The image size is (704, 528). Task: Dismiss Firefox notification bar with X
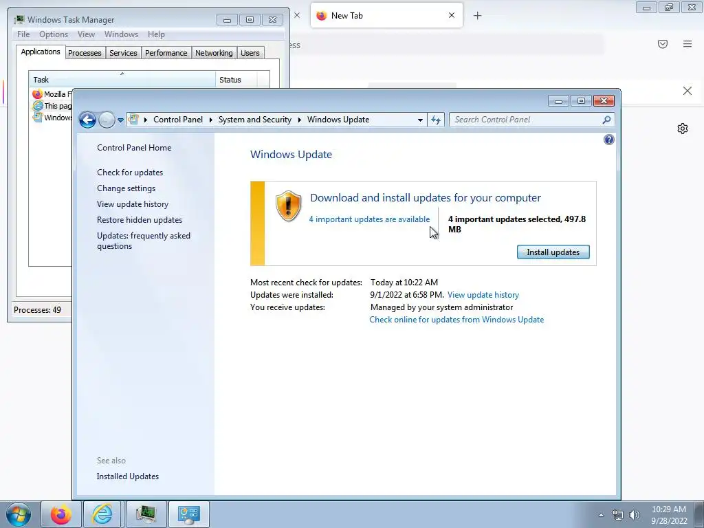(687, 91)
